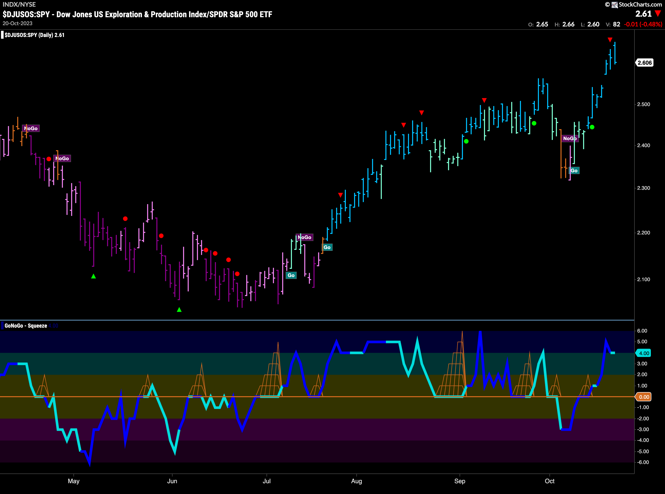Click the Go label at 2.11 in early July
The height and width of the screenshot is (494, 665).
(x=291, y=275)
